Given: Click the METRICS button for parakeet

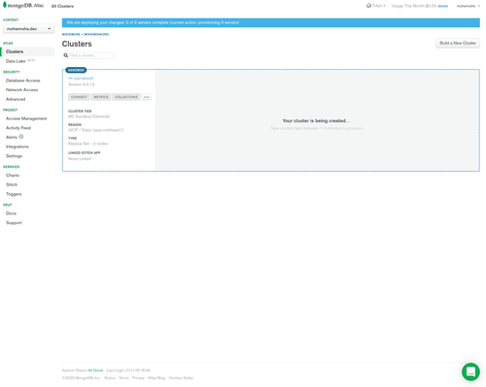Looking at the screenshot, I should (101, 97).
